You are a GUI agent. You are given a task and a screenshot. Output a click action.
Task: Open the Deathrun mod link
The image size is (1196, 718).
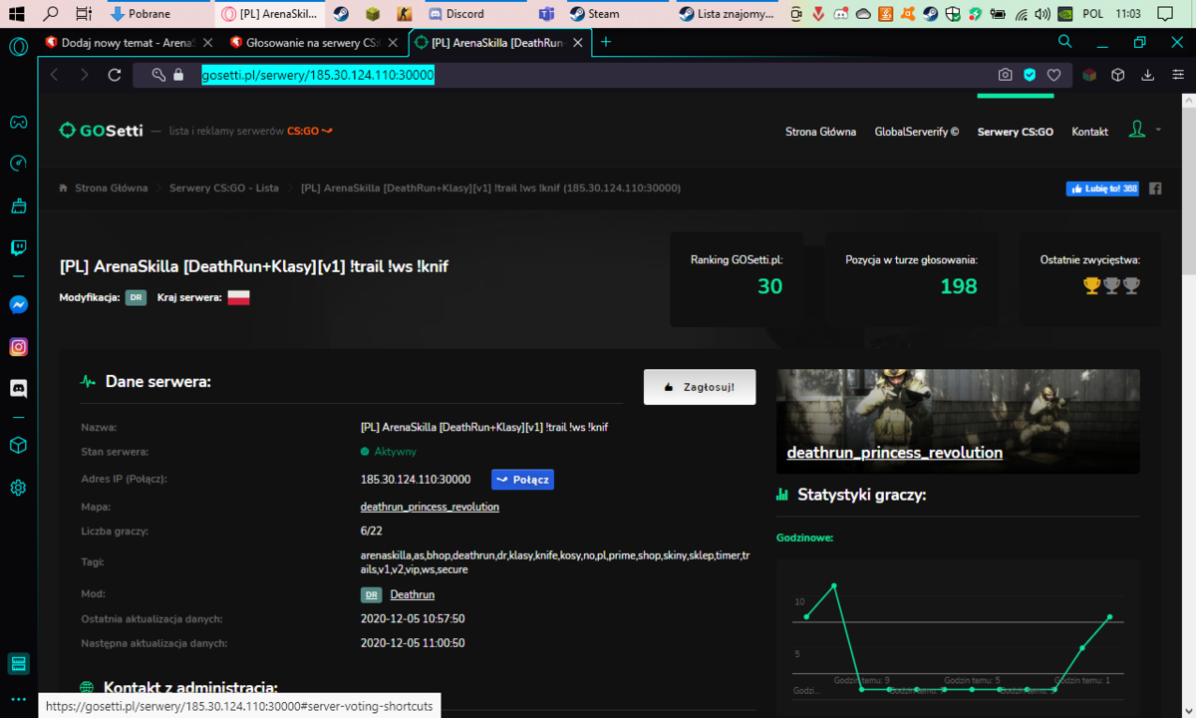point(413,594)
